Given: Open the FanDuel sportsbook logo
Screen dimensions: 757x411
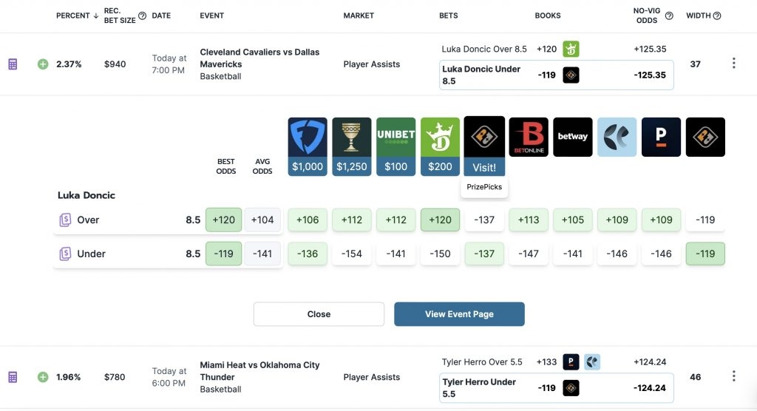Looking at the screenshot, I should coord(308,137).
